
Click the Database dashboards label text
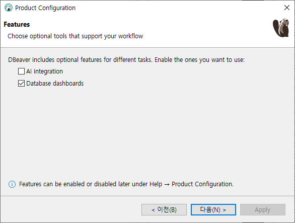pyautogui.click(x=55, y=84)
